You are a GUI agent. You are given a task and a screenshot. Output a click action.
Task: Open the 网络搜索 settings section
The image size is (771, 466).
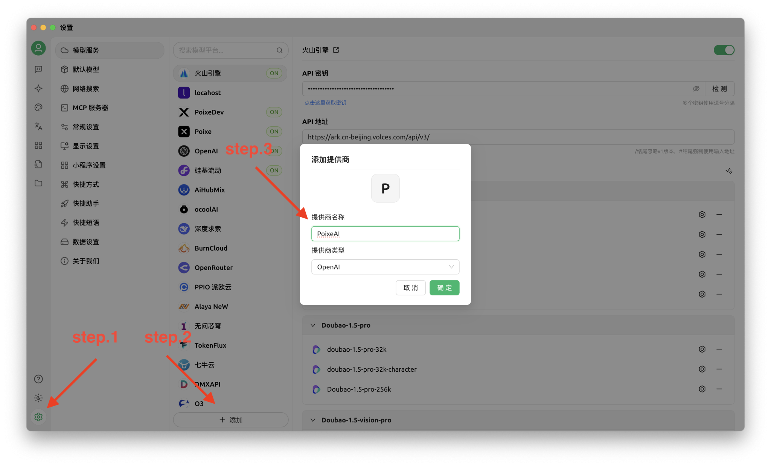pyautogui.click(x=110, y=89)
